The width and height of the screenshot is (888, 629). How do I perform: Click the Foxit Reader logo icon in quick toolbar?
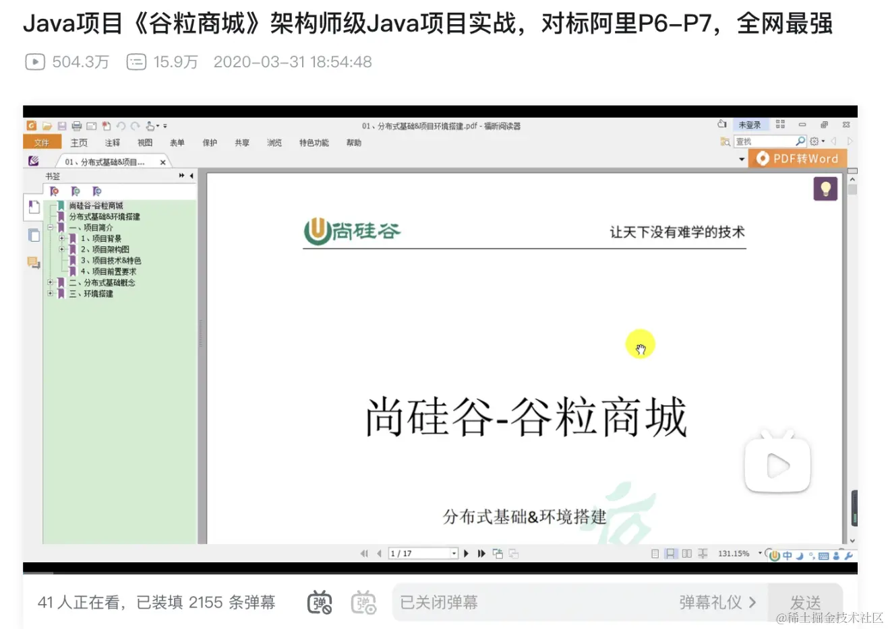31,126
